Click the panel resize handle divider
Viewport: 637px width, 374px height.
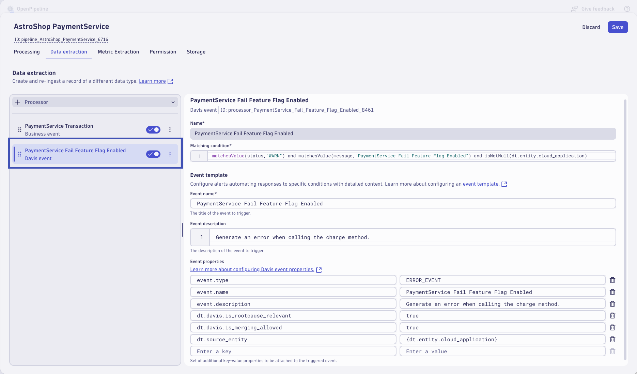[183, 230]
